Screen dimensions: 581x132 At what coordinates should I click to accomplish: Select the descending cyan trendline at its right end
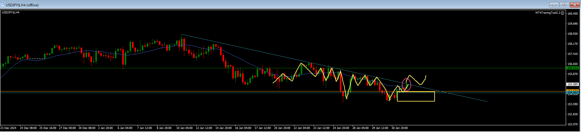point(486,101)
